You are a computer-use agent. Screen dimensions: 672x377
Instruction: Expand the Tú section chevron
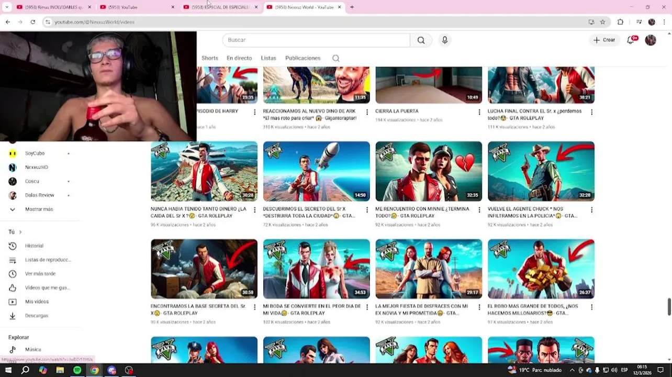(x=20, y=232)
